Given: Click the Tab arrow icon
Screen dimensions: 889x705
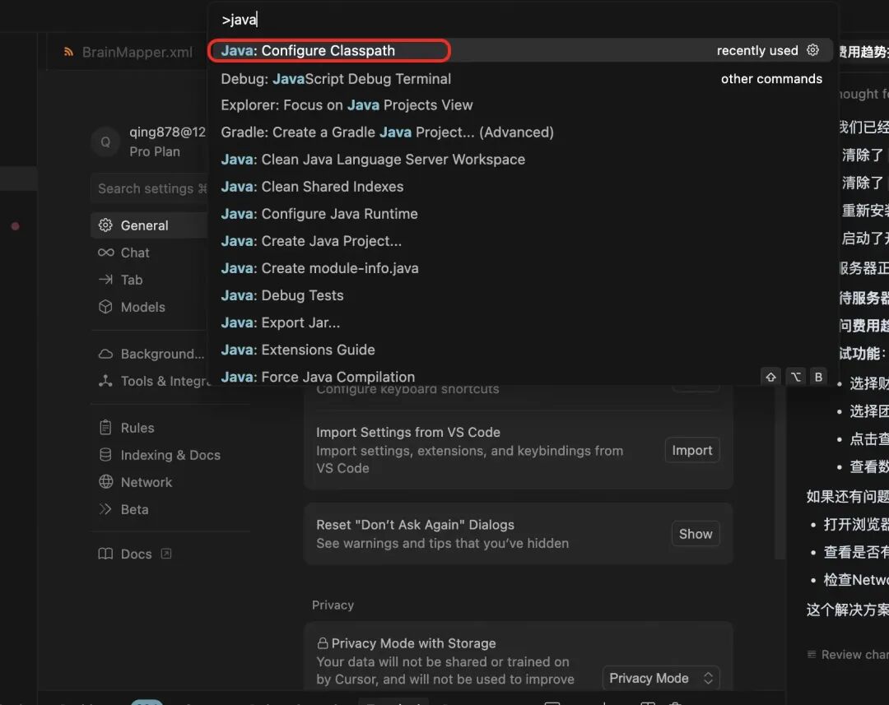Looking at the screenshot, I should (x=105, y=280).
